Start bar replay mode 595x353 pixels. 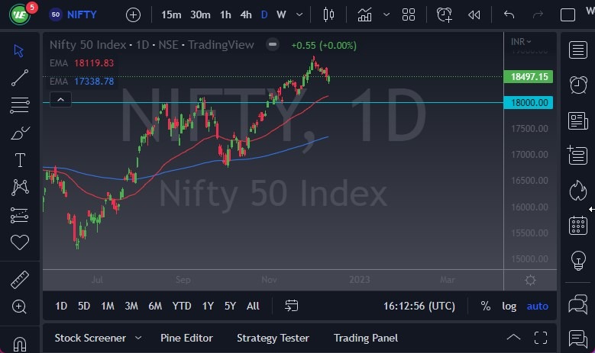point(474,14)
